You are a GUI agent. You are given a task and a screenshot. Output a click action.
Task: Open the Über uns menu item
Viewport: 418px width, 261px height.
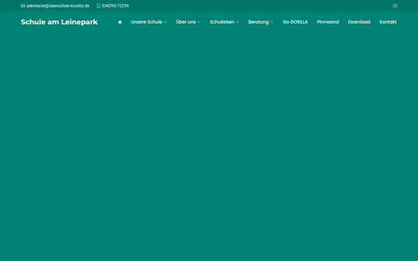tap(186, 22)
